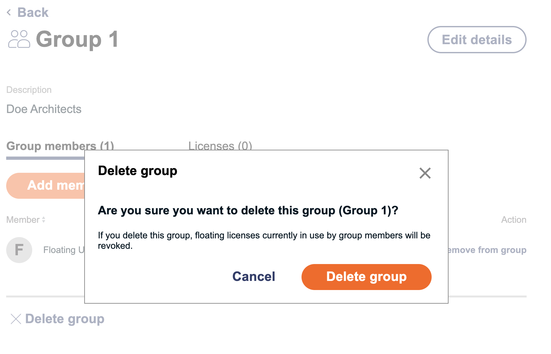
Task: Switch to the Licenses (0) tab
Action: click(220, 146)
